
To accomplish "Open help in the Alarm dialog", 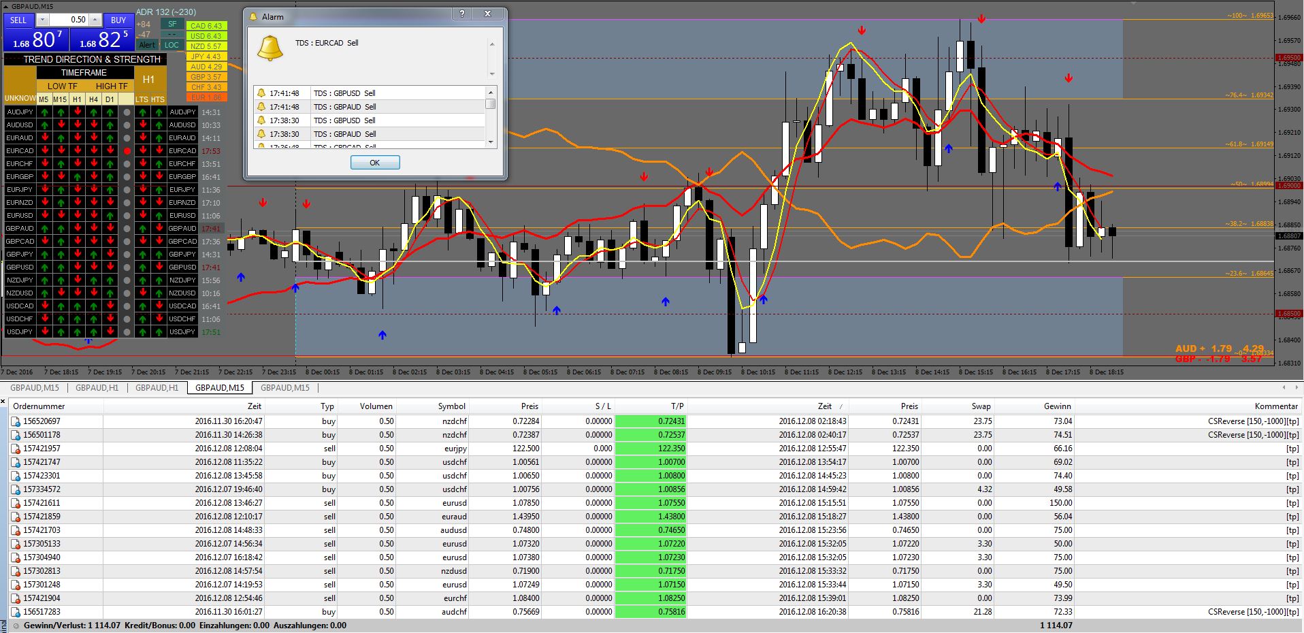I will [462, 14].
